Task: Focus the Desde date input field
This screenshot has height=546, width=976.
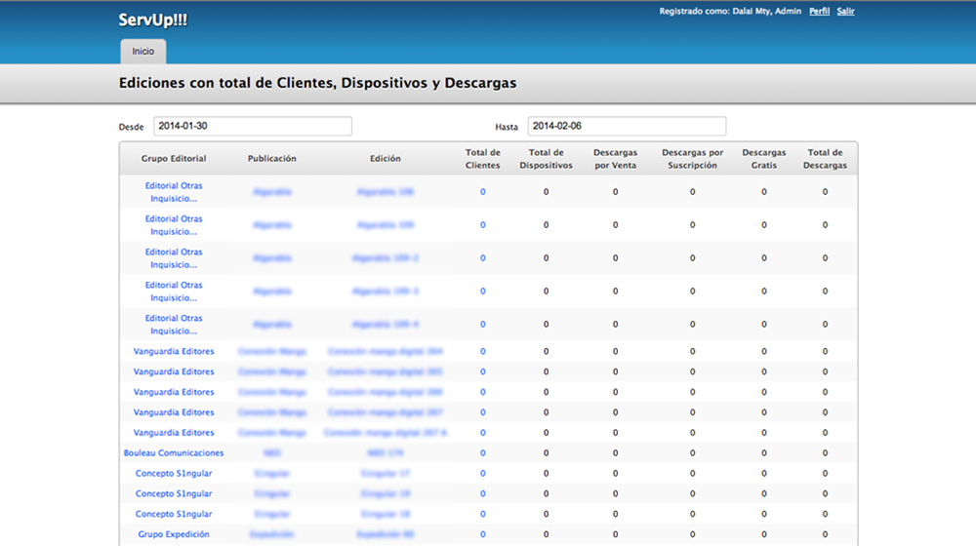Action: point(252,127)
